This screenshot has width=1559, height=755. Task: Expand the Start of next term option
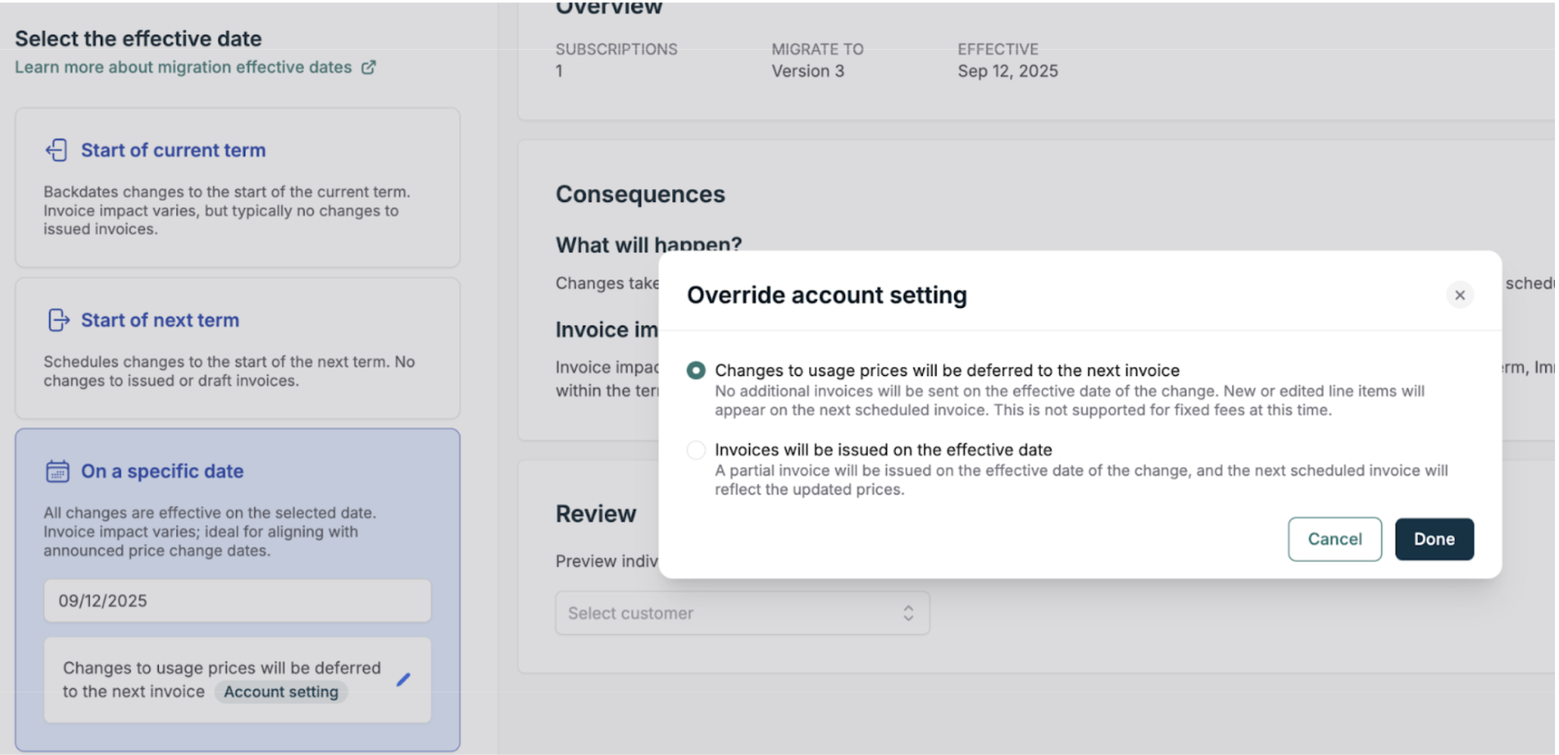click(237, 349)
